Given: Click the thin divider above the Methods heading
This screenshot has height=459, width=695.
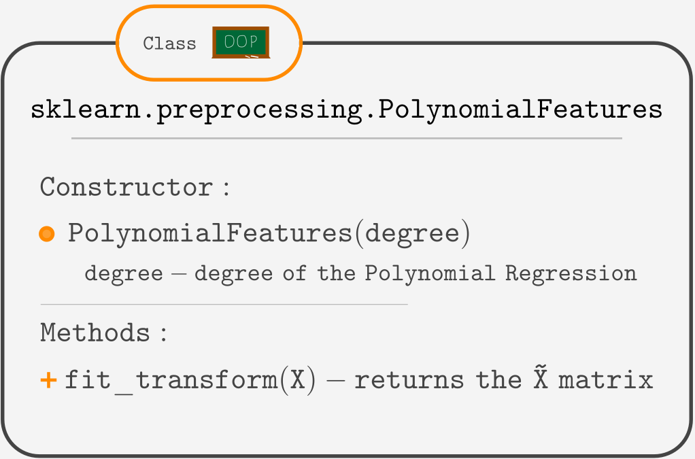Looking at the screenshot, I should (224, 305).
